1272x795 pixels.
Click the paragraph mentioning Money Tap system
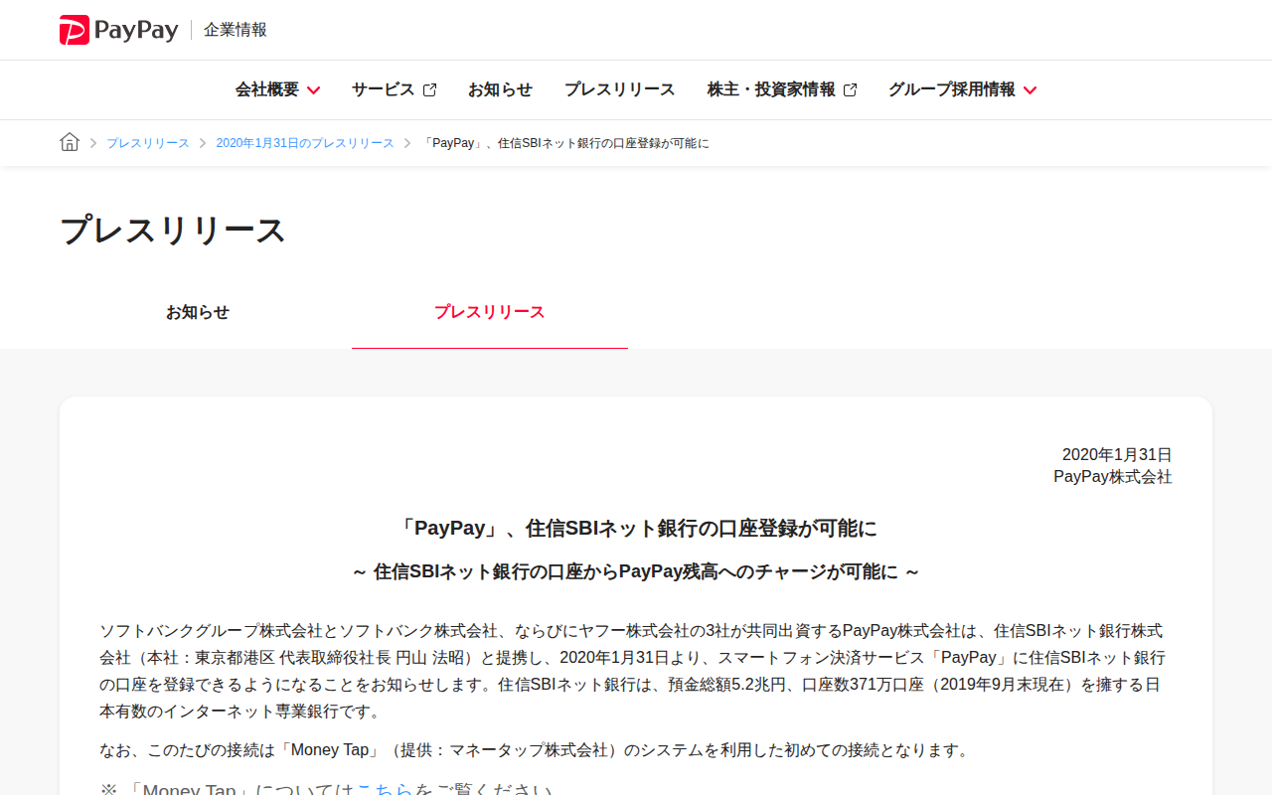click(x=535, y=750)
